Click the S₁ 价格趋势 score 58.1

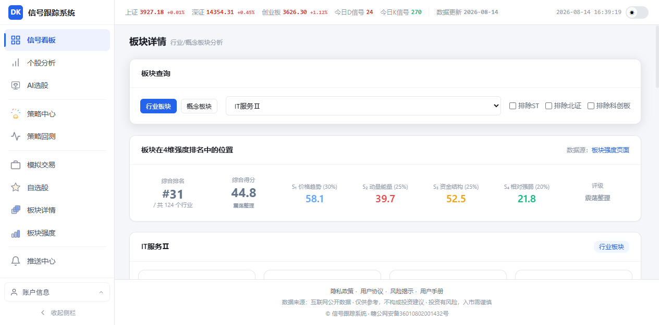pos(315,199)
